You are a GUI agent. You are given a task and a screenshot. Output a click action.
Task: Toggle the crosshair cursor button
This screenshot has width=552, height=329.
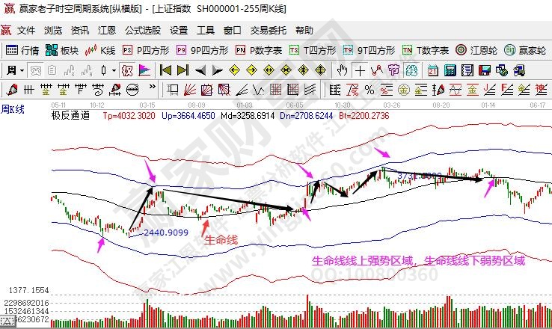(x=361, y=70)
